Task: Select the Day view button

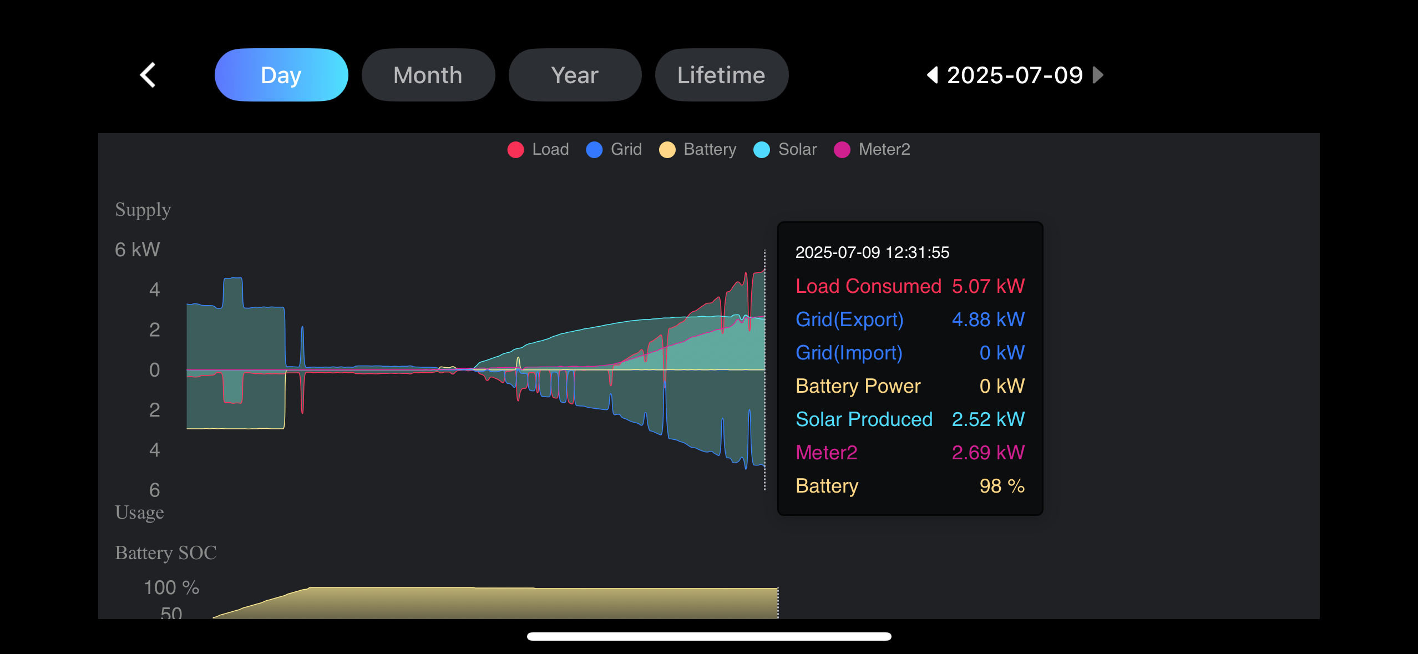Action: [x=281, y=75]
